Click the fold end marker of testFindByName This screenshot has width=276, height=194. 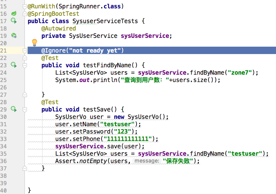[x=25, y=95]
